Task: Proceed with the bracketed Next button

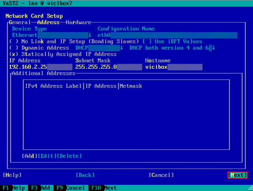Action: (x=237, y=175)
